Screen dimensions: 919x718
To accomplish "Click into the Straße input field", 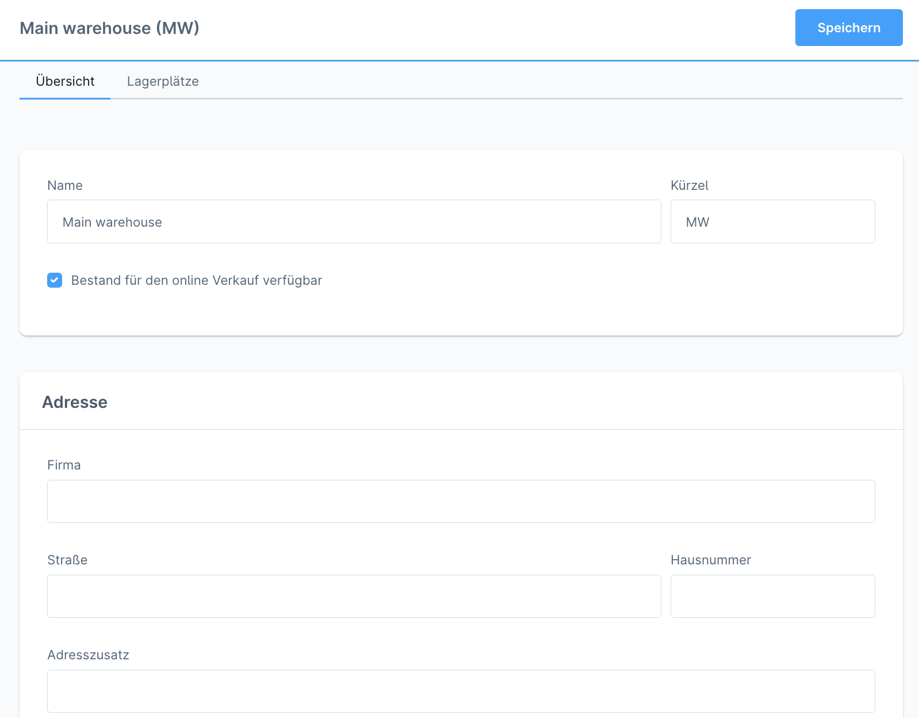I will click(x=354, y=596).
